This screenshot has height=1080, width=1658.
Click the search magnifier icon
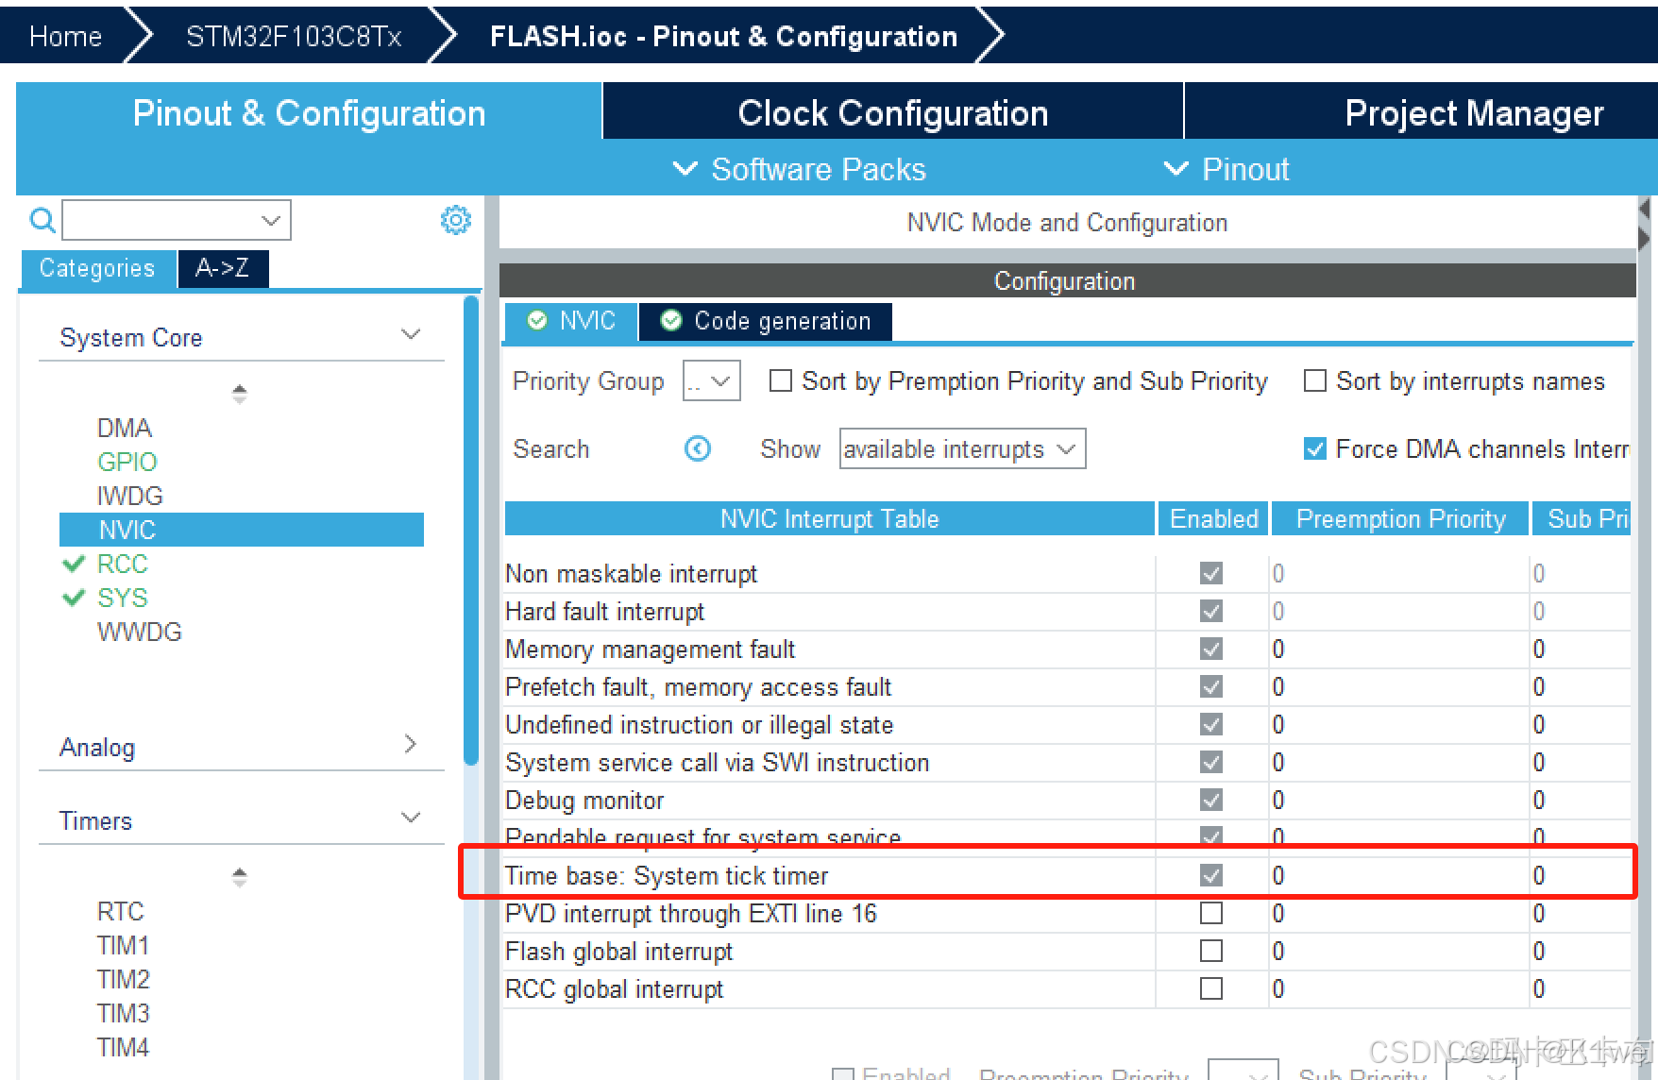click(x=42, y=220)
